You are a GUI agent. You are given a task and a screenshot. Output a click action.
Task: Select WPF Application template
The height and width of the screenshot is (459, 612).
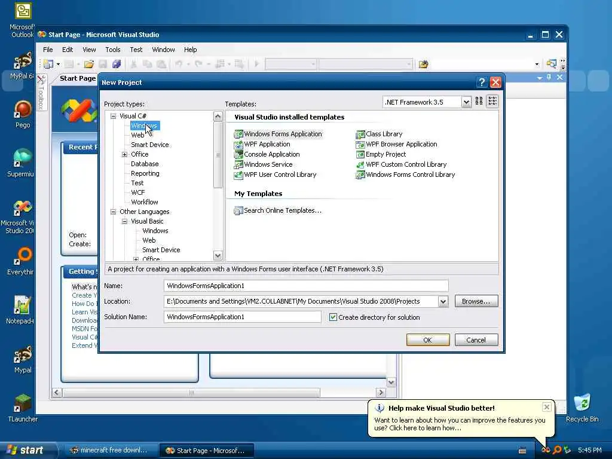tap(262, 144)
